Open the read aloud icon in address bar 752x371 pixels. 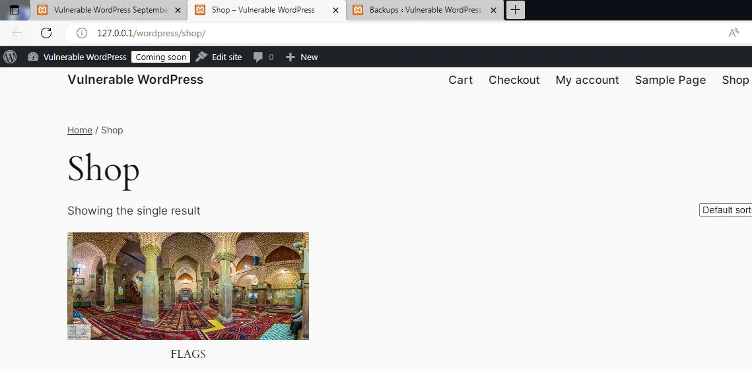(x=733, y=33)
